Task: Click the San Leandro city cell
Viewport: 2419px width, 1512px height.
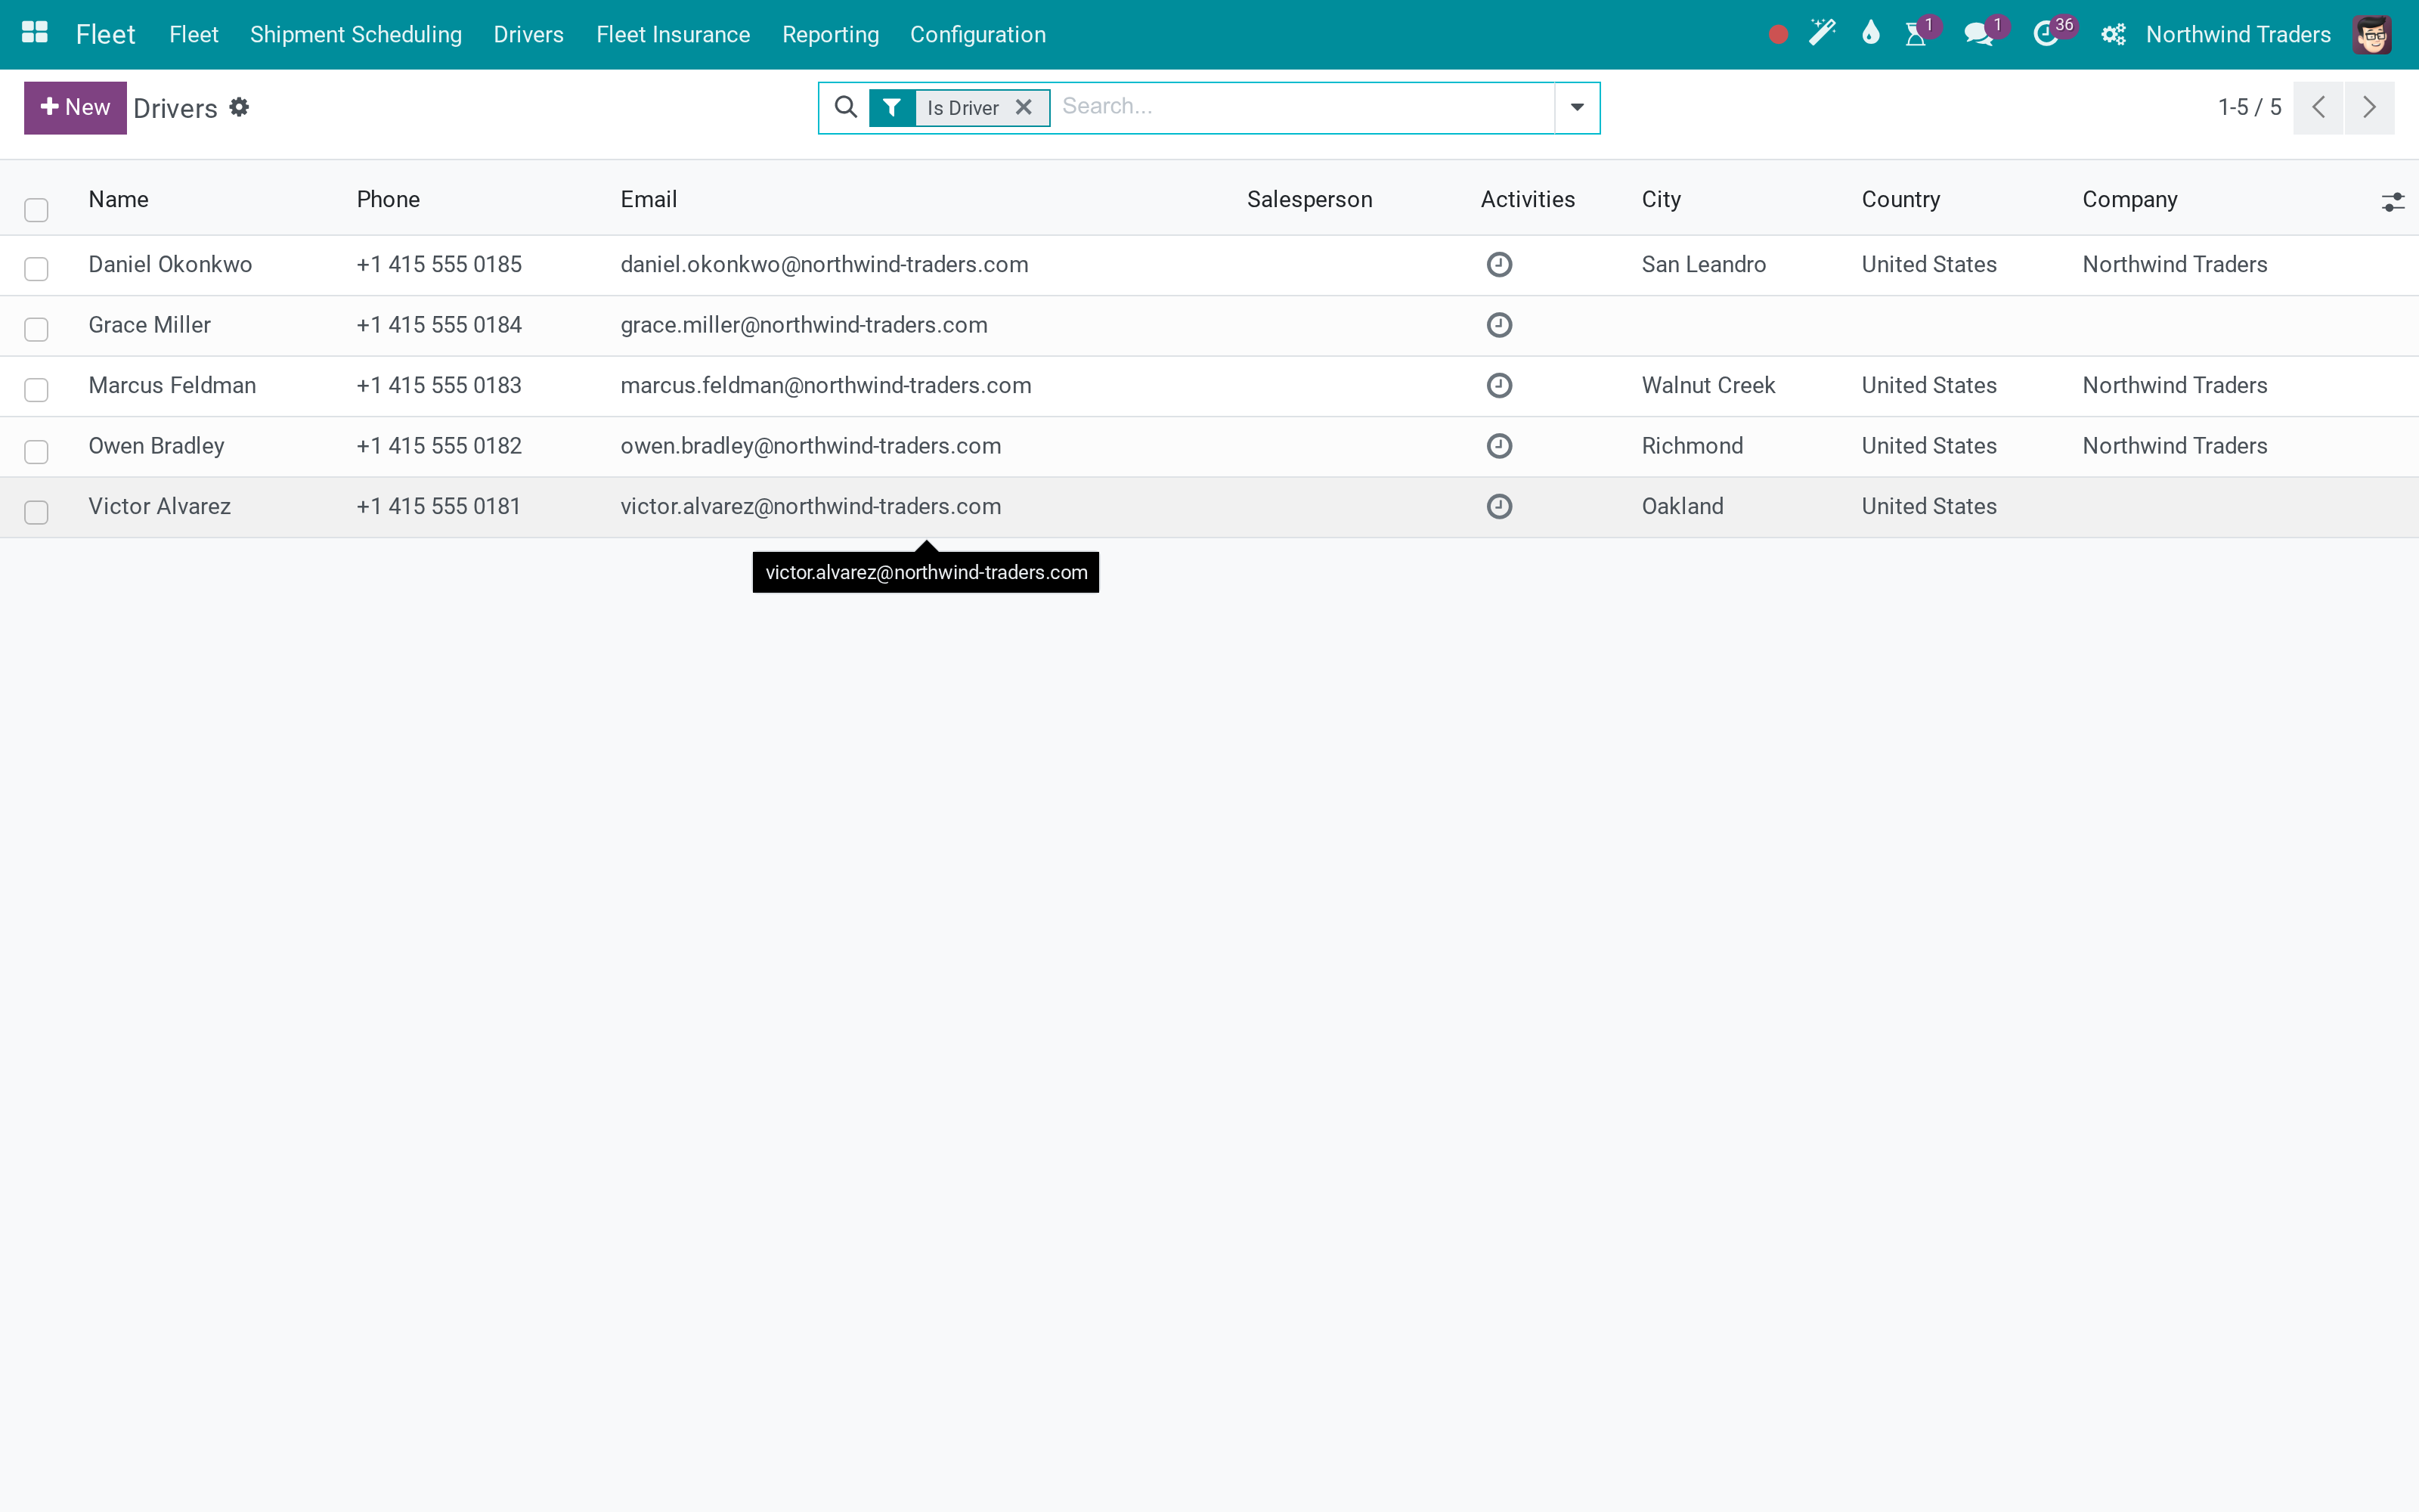Action: [x=1703, y=265]
